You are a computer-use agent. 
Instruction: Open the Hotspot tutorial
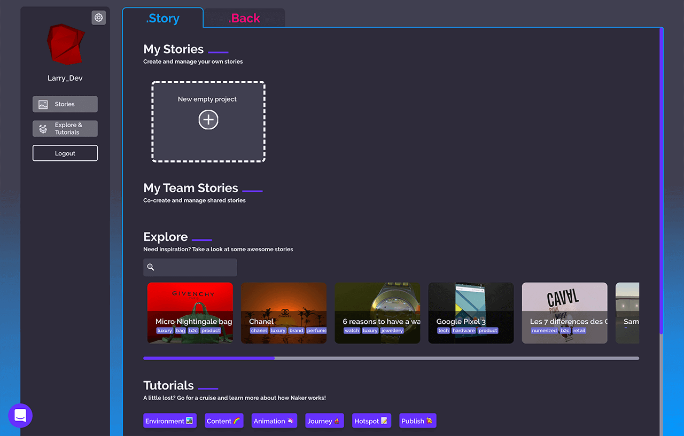click(x=372, y=421)
